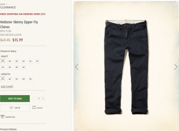Show the previous product image arrow
Image resolution: width=179 pixels, height=131 pixels.
[77, 67]
